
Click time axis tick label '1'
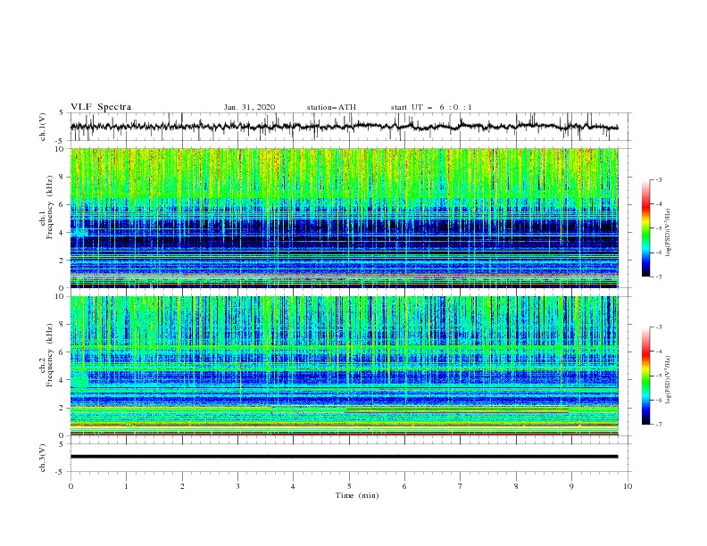click(x=126, y=486)
